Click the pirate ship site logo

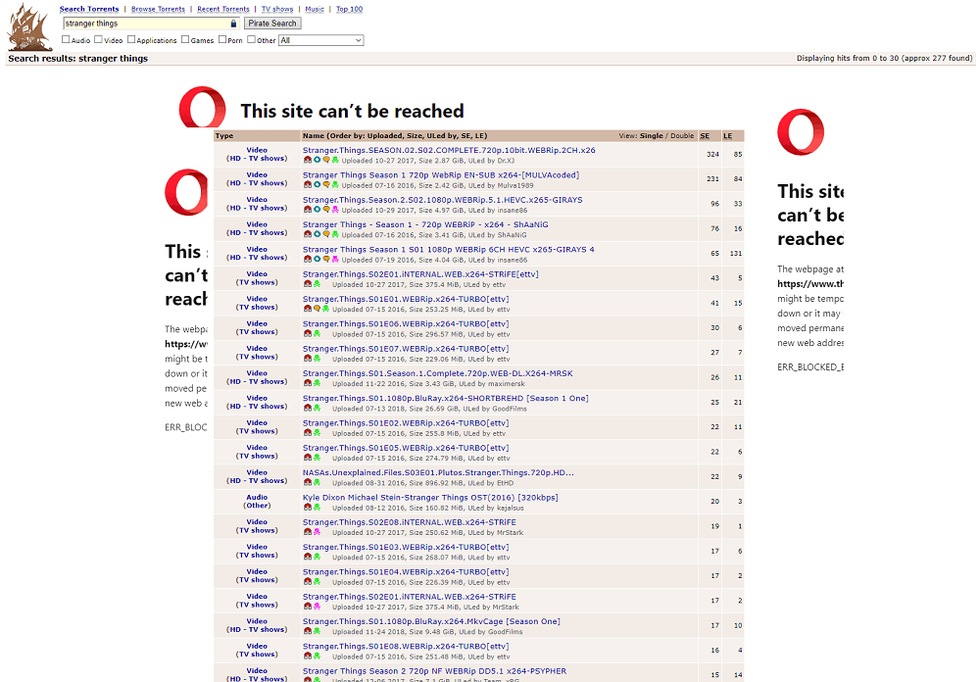coord(29,26)
